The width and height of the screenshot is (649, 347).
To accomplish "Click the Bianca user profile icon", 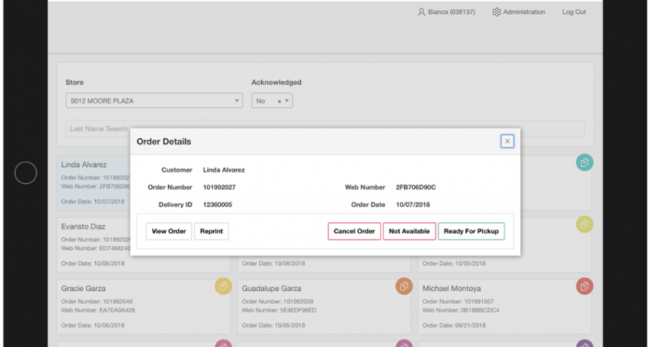I will coord(421,12).
